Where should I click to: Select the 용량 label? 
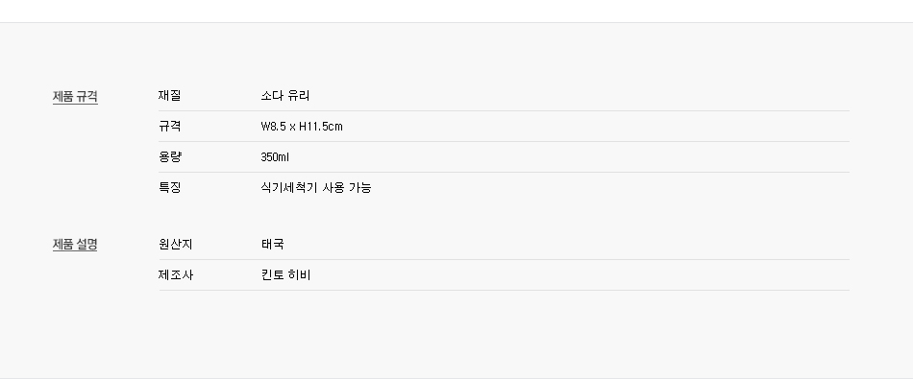pyautogui.click(x=170, y=157)
